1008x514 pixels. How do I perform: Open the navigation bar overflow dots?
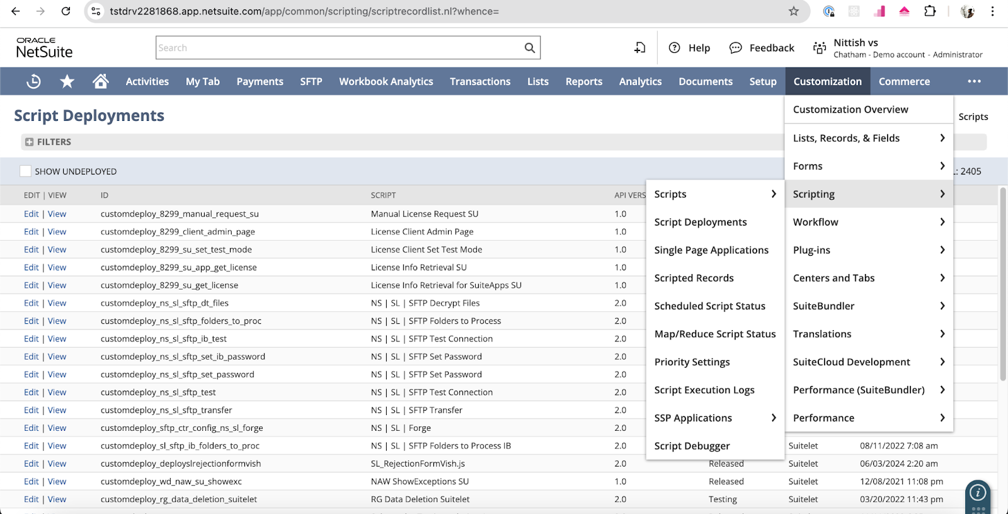pos(975,81)
